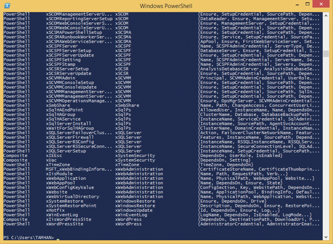Select the xSQLServerRSSecureConn... text
The width and height of the screenshot is (333, 244).
coord(79,146)
